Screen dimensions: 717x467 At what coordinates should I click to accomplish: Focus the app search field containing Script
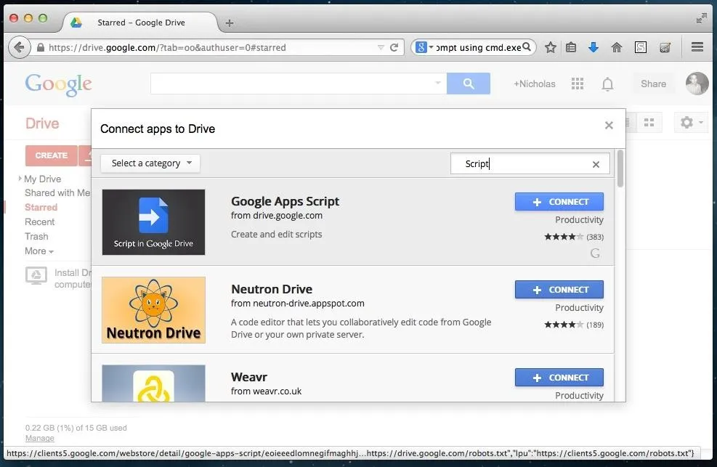click(x=530, y=163)
